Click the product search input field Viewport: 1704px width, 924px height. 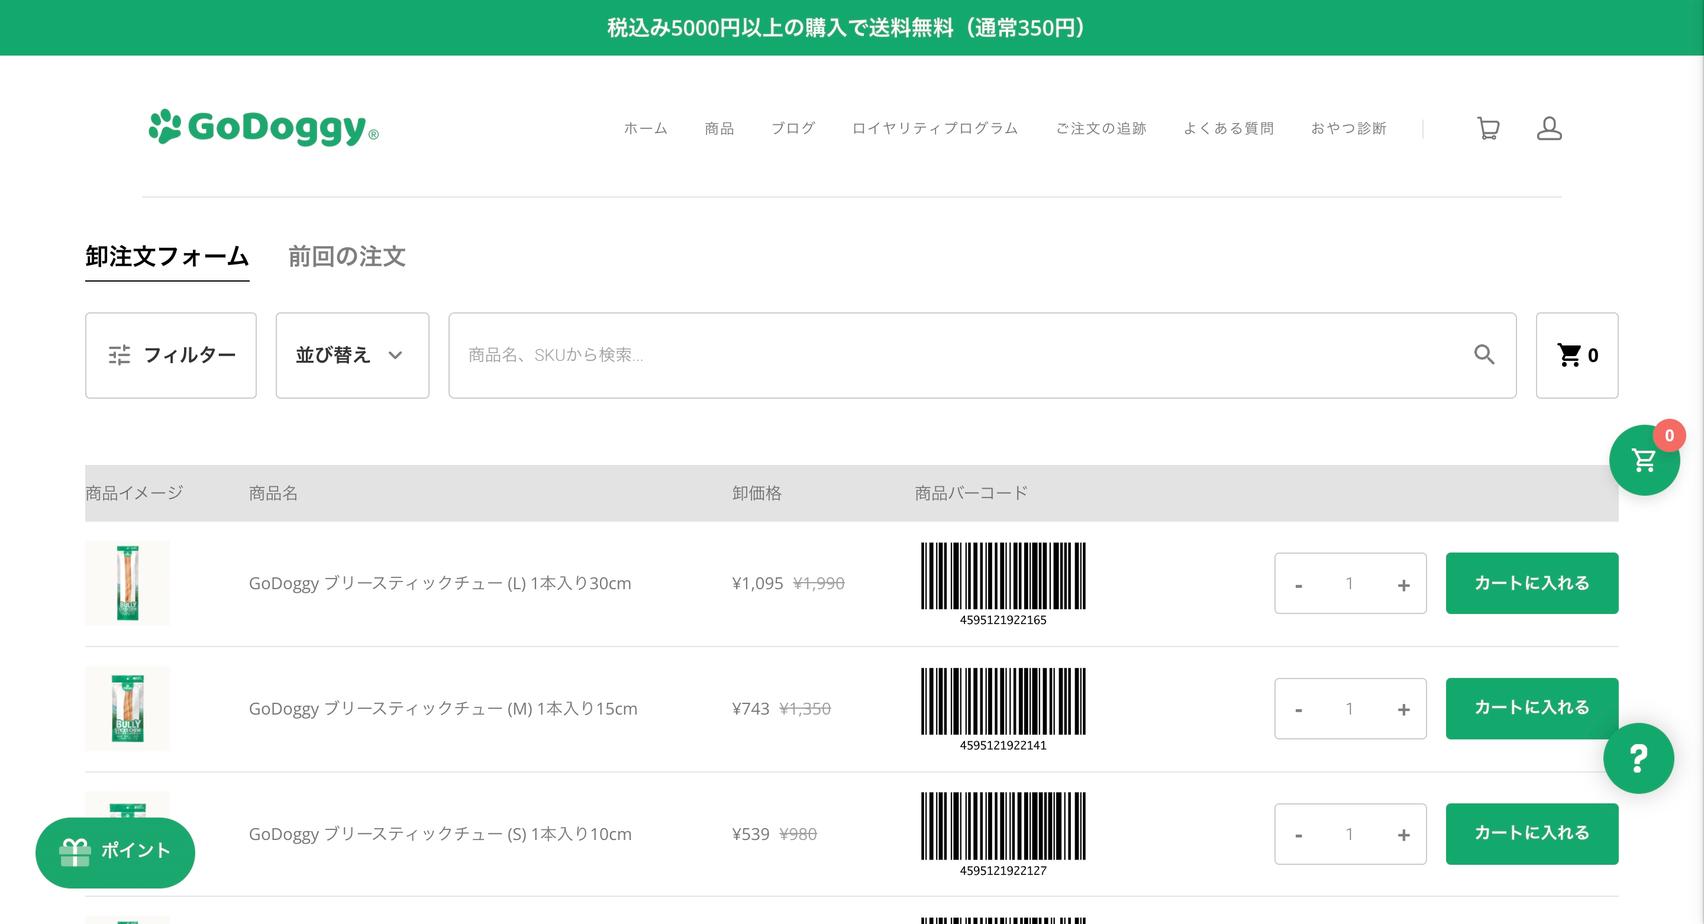(959, 355)
